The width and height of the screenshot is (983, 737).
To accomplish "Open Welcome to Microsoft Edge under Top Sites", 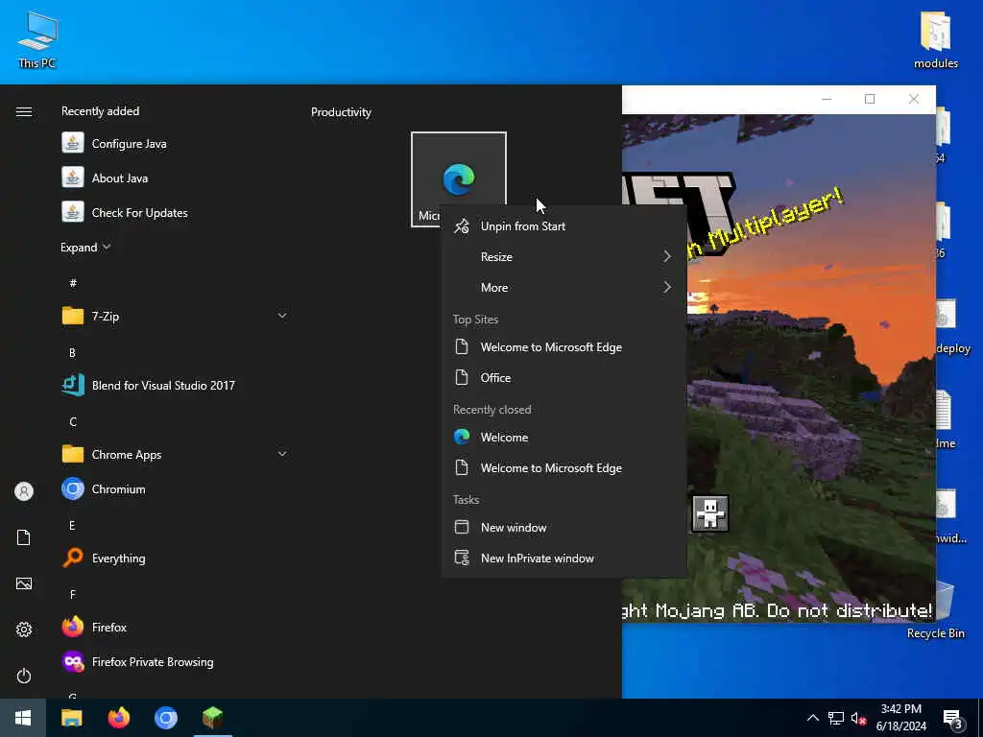I will (563, 347).
